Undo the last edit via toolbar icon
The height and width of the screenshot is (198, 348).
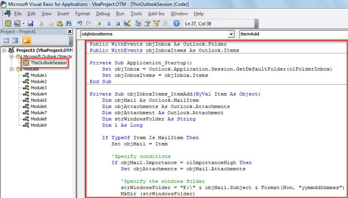click(79, 23)
